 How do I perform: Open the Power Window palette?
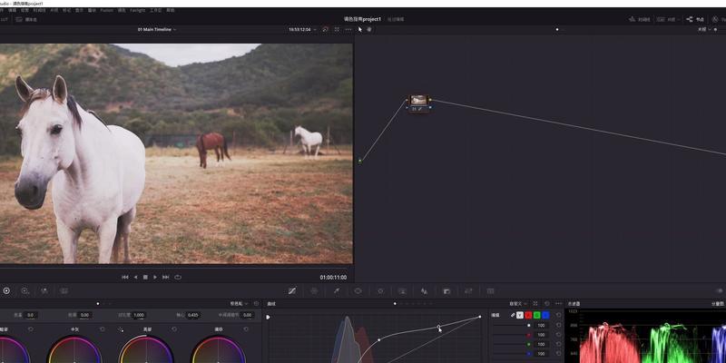[358, 290]
